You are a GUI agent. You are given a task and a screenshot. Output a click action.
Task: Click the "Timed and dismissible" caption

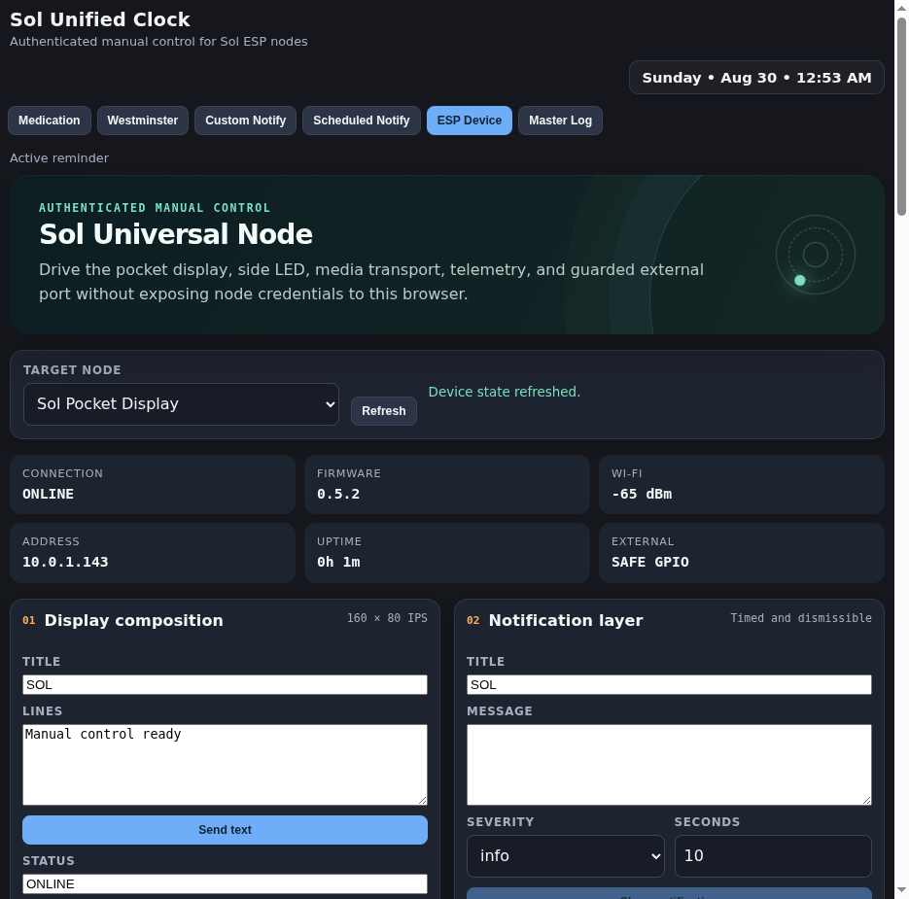click(x=800, y=618)
